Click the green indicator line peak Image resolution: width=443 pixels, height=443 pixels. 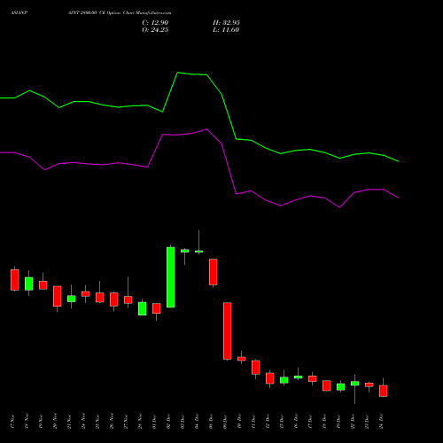tap(177, 73)
